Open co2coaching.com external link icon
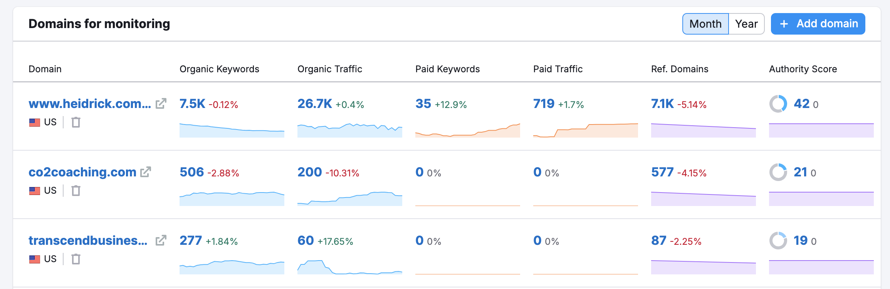 145,172
